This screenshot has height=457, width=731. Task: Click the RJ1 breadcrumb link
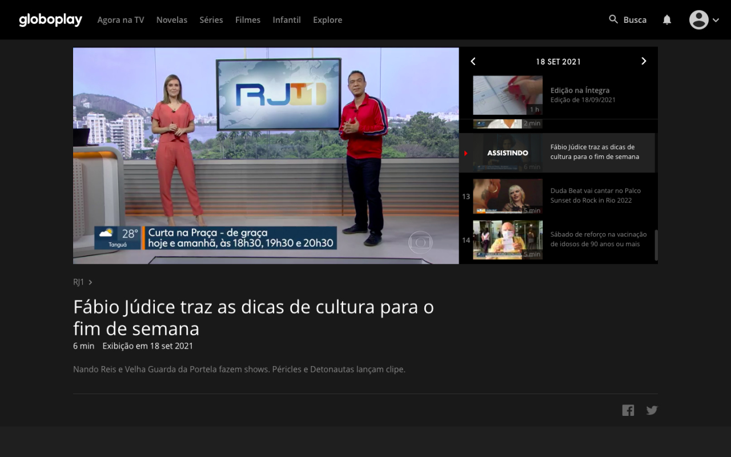tap(79, 282)
